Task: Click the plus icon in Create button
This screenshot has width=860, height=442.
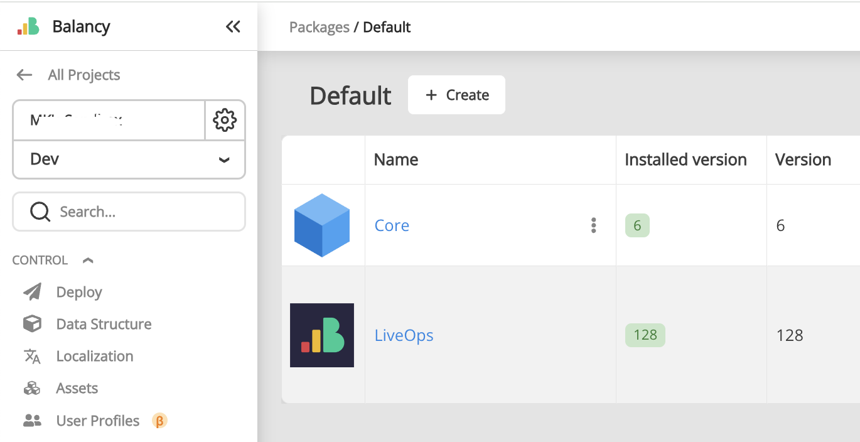Action: point(431,95)
